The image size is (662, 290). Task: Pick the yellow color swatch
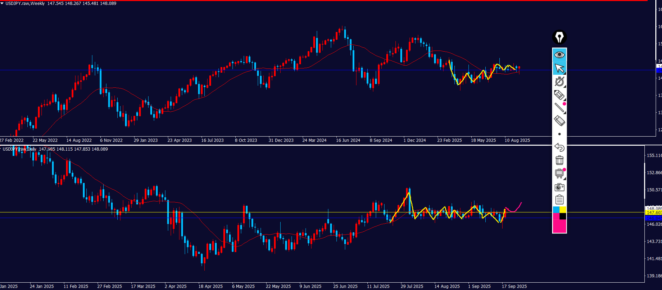pyautogui.click(x=563, y=210)
